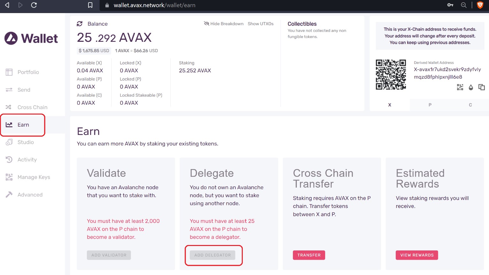
Task: Open the site lock security info
Action: (107, 5)
